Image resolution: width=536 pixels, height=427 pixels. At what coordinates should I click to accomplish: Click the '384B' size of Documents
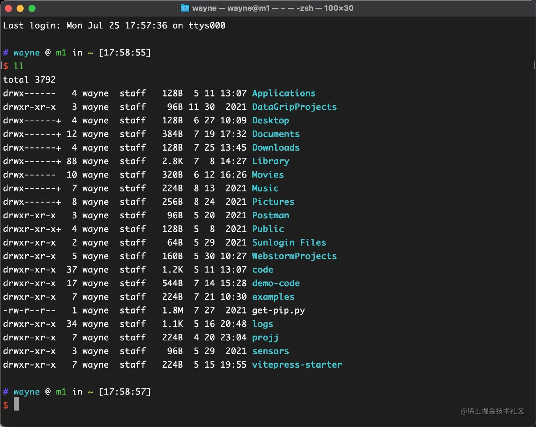point(172,134)
